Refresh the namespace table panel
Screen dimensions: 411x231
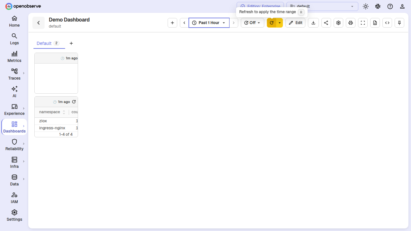(74, 102)
